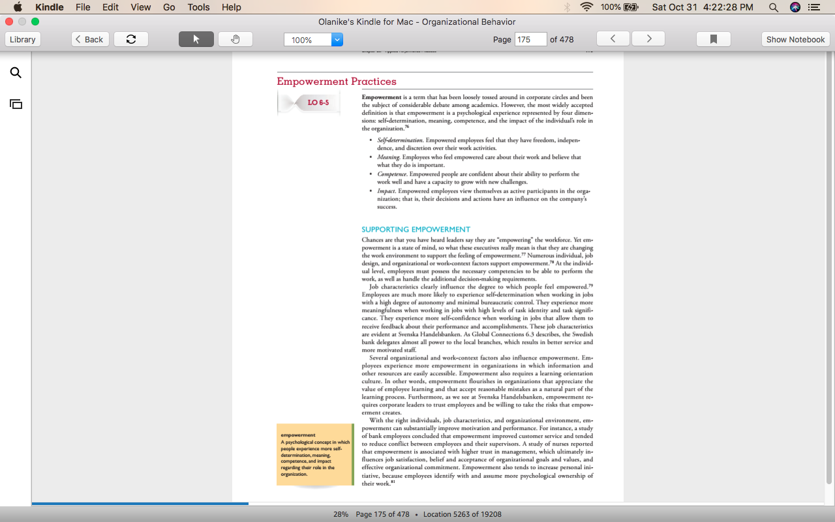Open Notification Center list icon

[x=814, y=7]
